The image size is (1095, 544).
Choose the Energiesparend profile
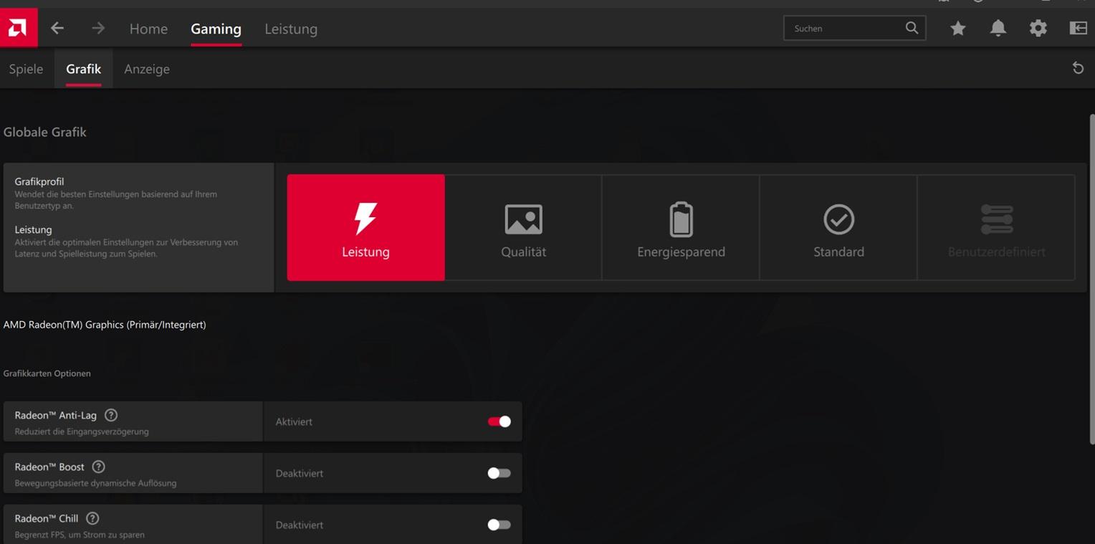pos(681,228)
